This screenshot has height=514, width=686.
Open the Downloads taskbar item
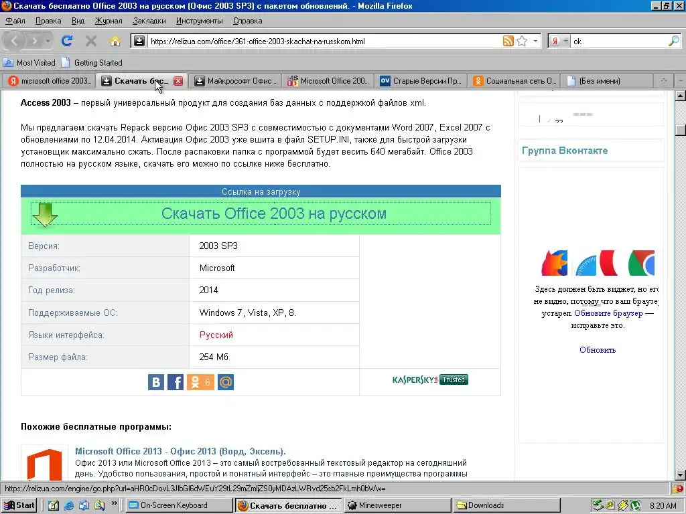coord(507,505)
